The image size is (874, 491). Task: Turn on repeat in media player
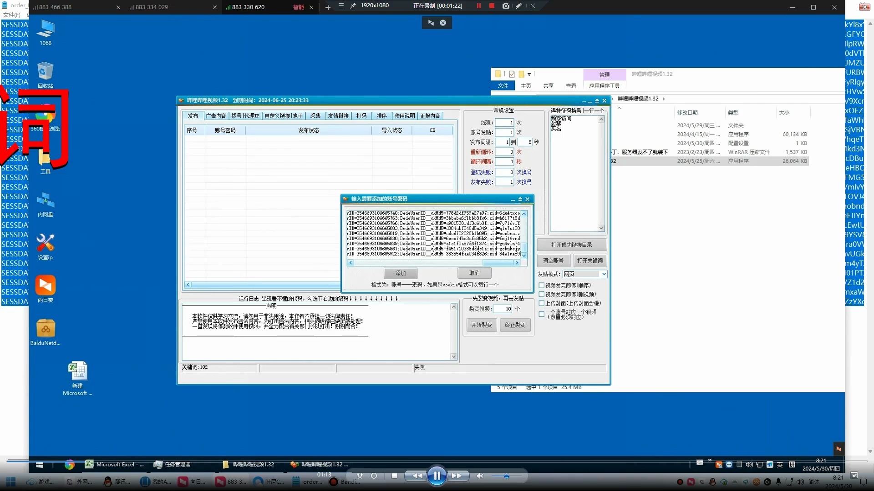374,476
